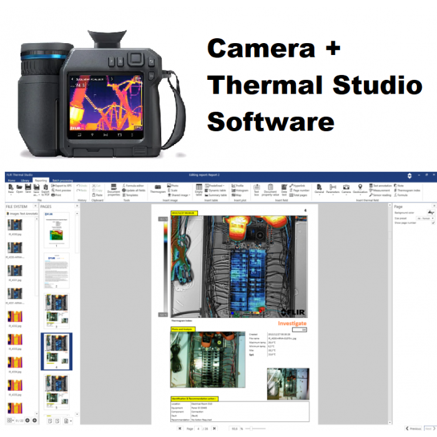
Task: Go to last page button
Action: pos(214,429)
